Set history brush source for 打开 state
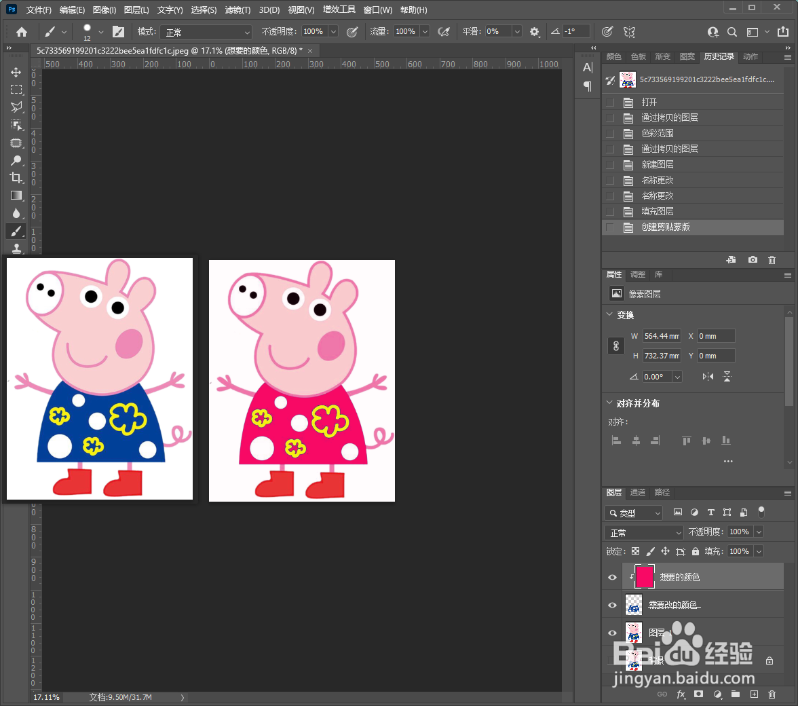Screen dimensions: 798x706 (x=609, y=103)
